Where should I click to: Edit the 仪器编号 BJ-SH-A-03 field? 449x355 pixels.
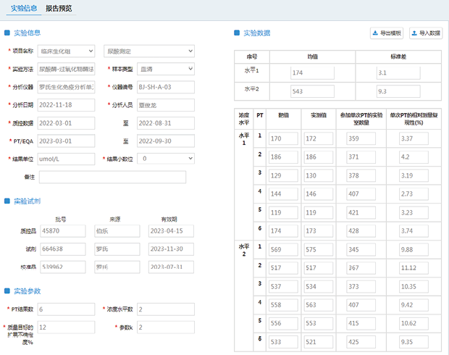tap(166, 87)
